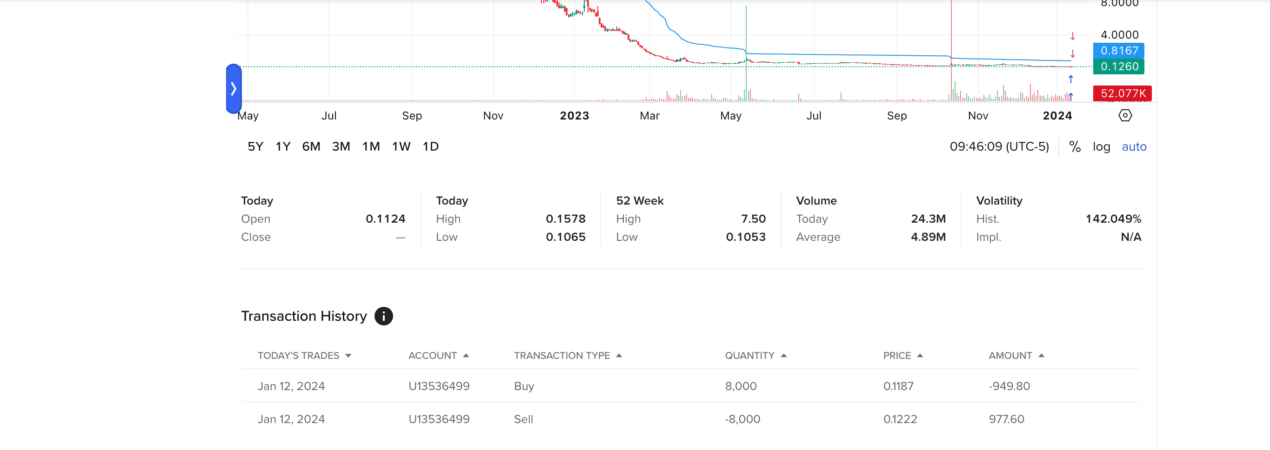
Task: Set chart range to 1W
Action: pos(401,147)
